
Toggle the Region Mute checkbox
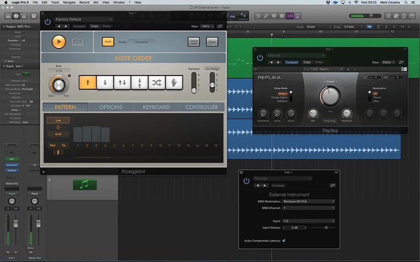[x=23, y=32]
